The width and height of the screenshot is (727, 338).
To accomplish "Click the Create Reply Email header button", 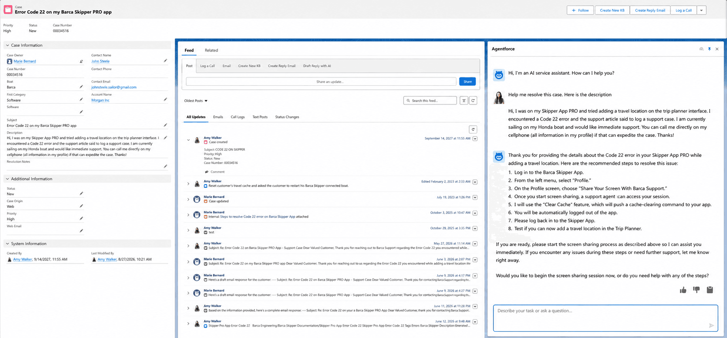I will [x=650, y=10].
